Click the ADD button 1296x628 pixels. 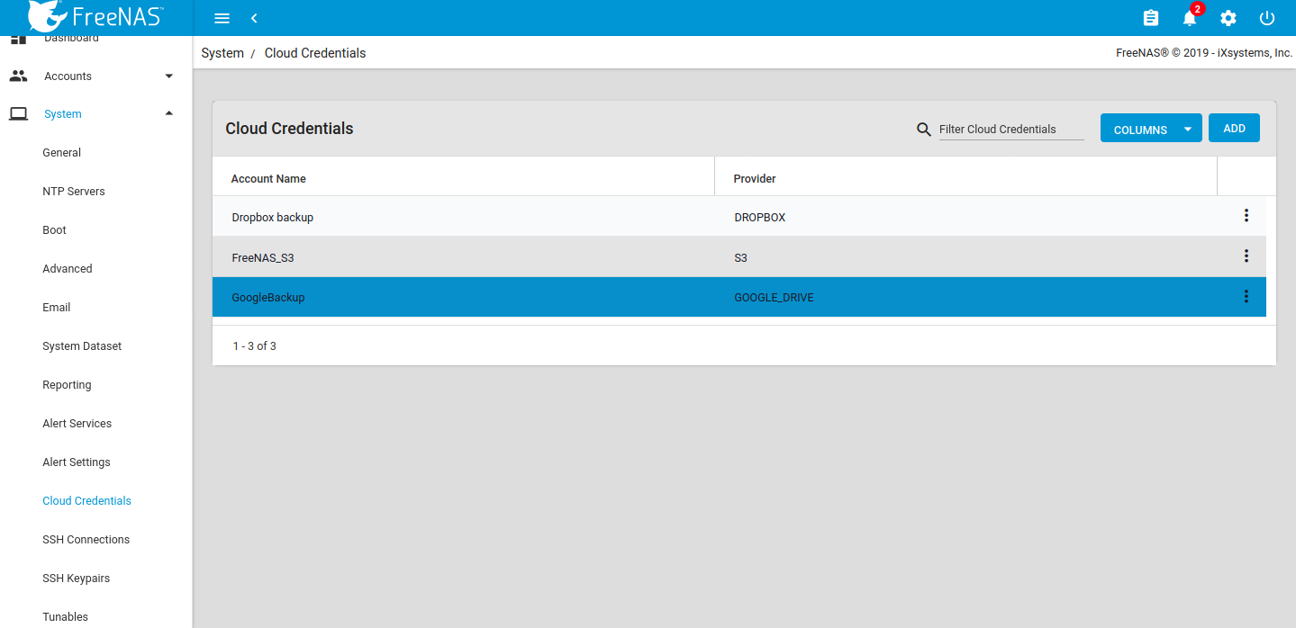pos(1234,129)
